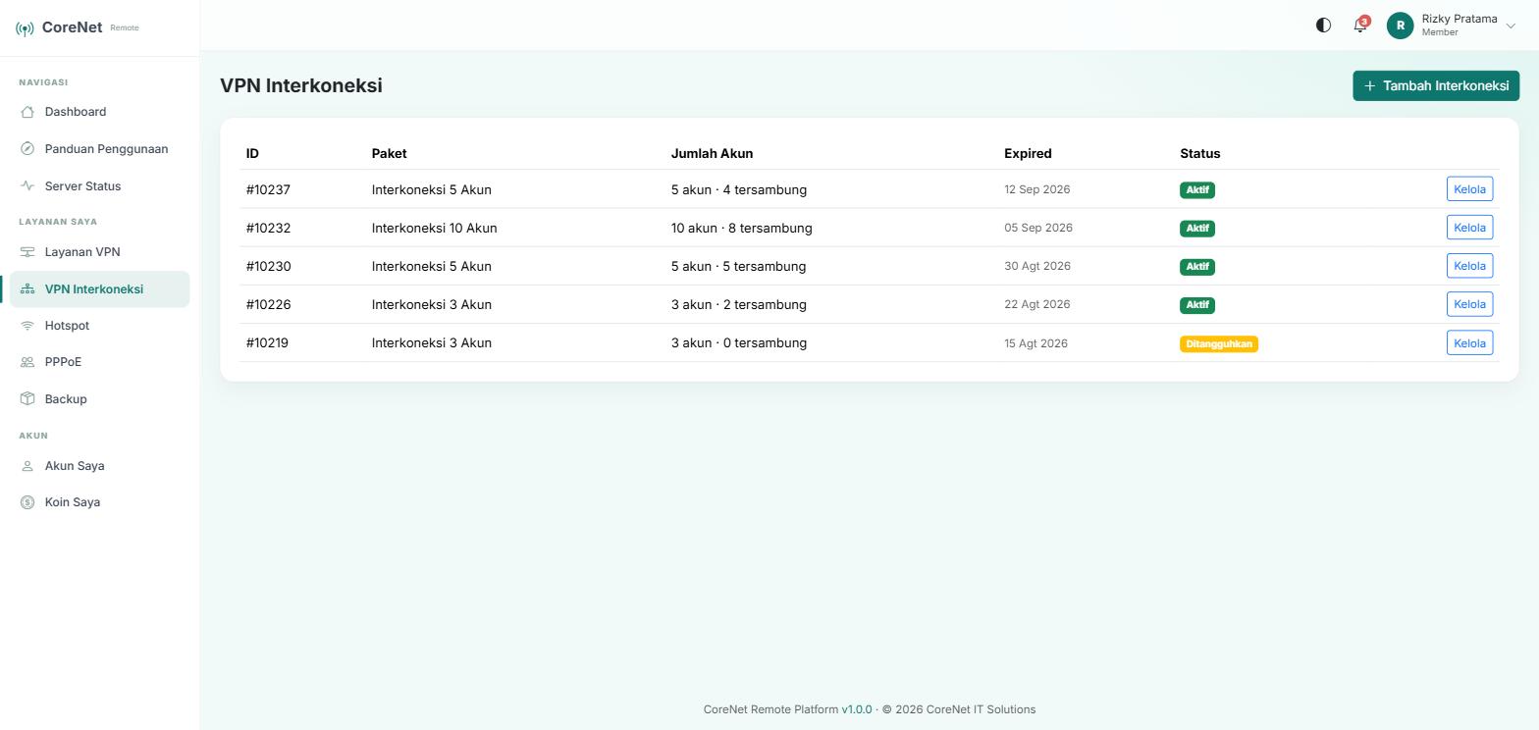
Task: Click the v1.0.0 version link
Action: pos(856,709)
